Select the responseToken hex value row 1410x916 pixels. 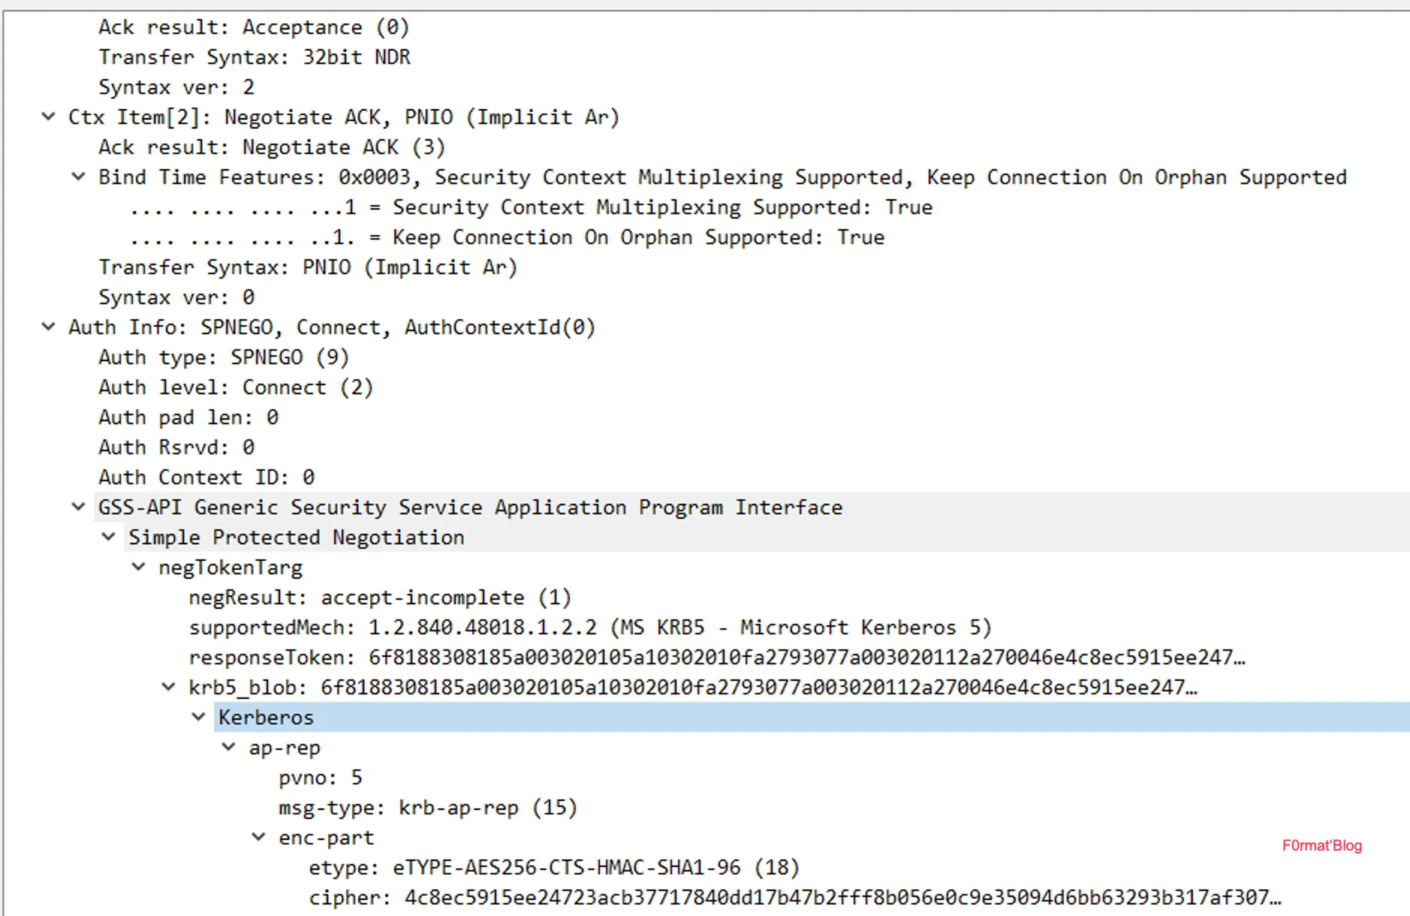click(x=716, y=658)
